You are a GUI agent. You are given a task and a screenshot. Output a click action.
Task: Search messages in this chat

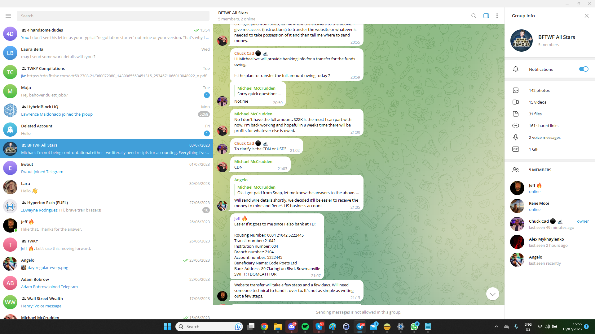(474, 16)
